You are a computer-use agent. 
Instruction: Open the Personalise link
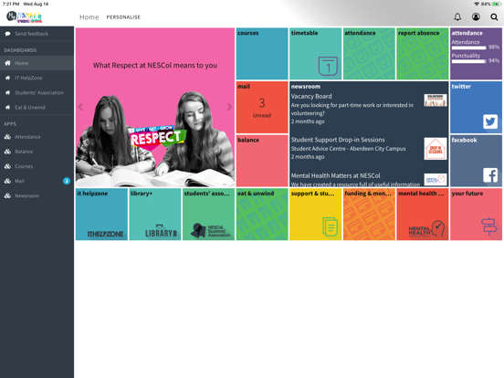pyautogui.click(x=123, y=17)
